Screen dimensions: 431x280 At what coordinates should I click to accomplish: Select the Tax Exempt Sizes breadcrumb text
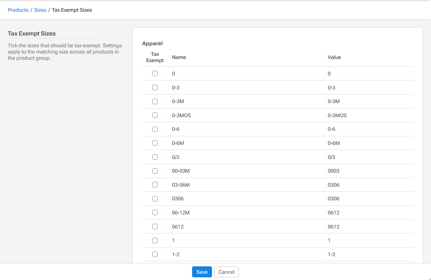click(72, 10)
